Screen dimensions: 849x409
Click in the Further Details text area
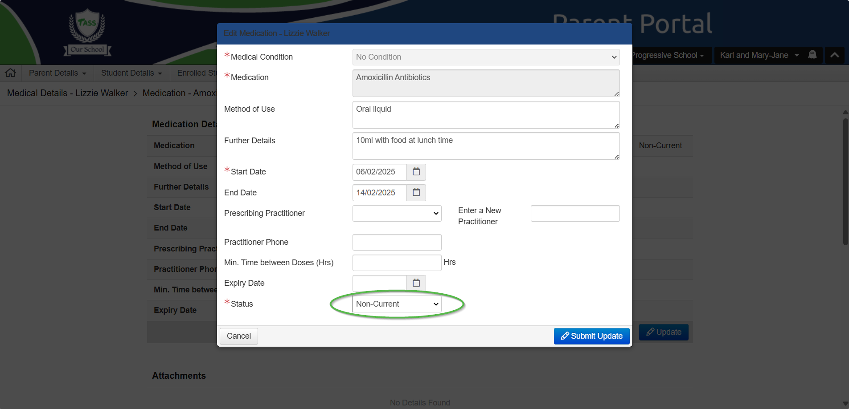(486, 146)
